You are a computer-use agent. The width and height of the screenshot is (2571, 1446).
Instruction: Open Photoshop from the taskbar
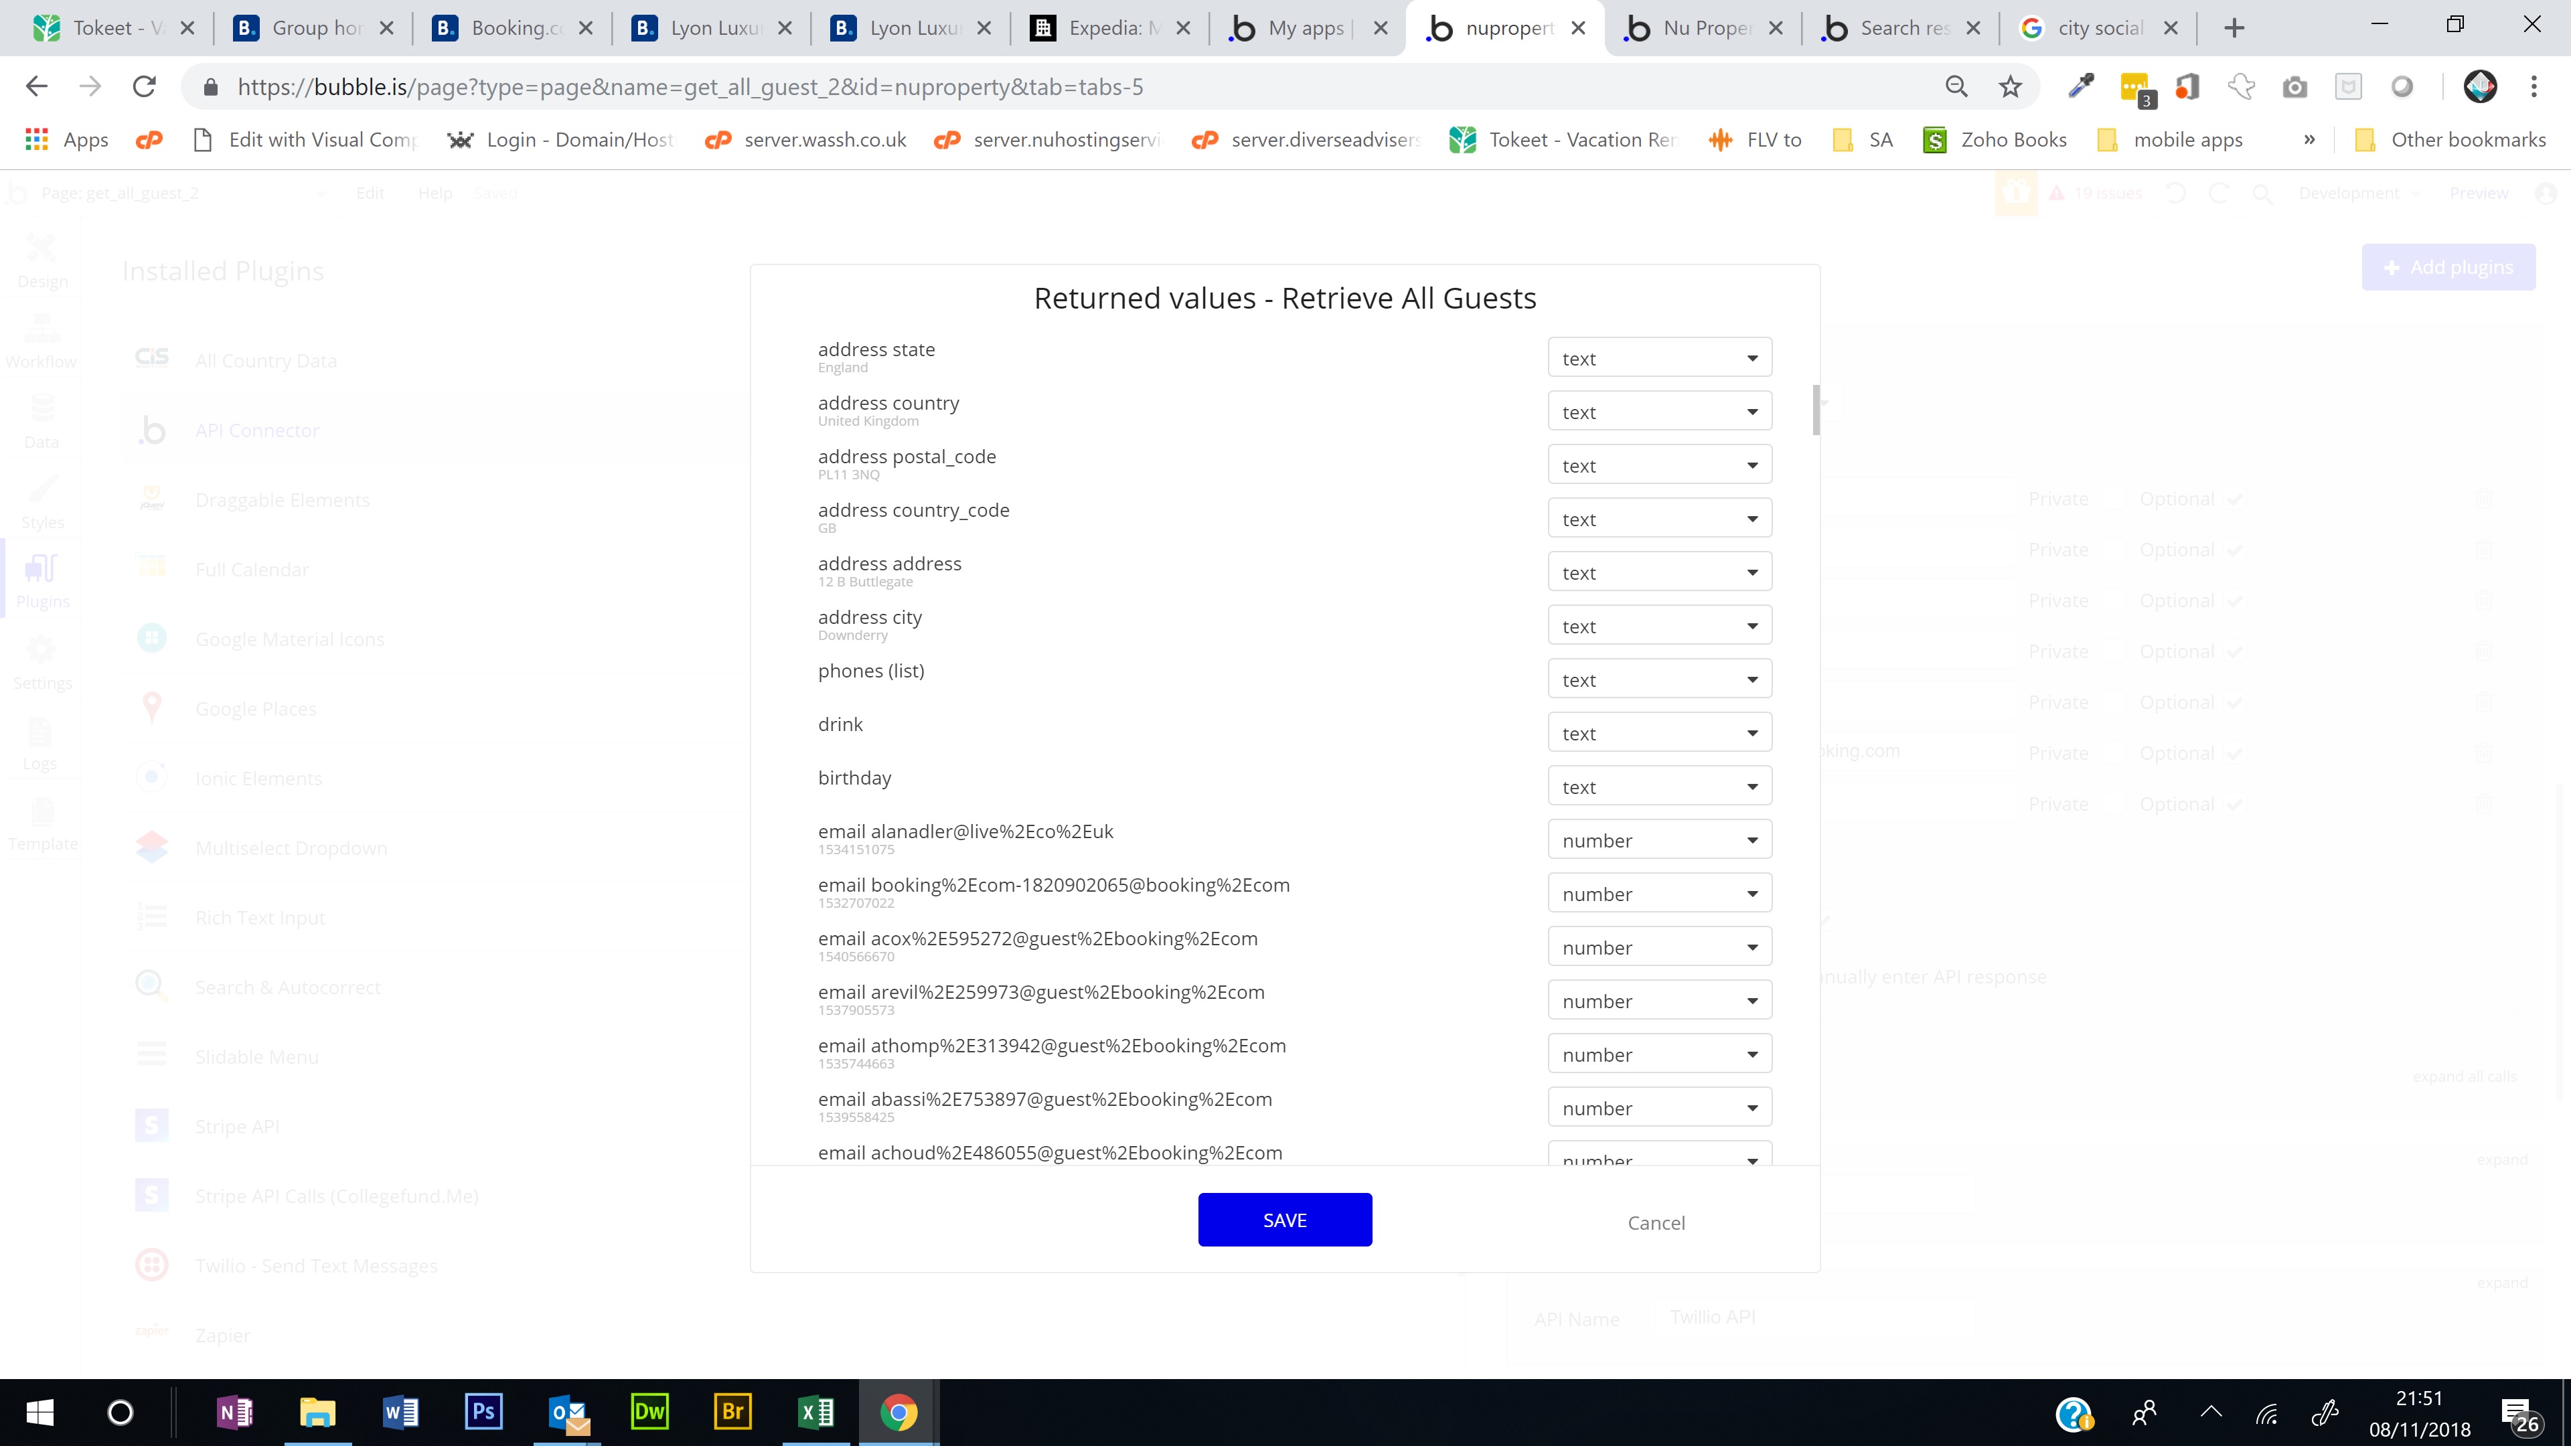[483, 1411]
